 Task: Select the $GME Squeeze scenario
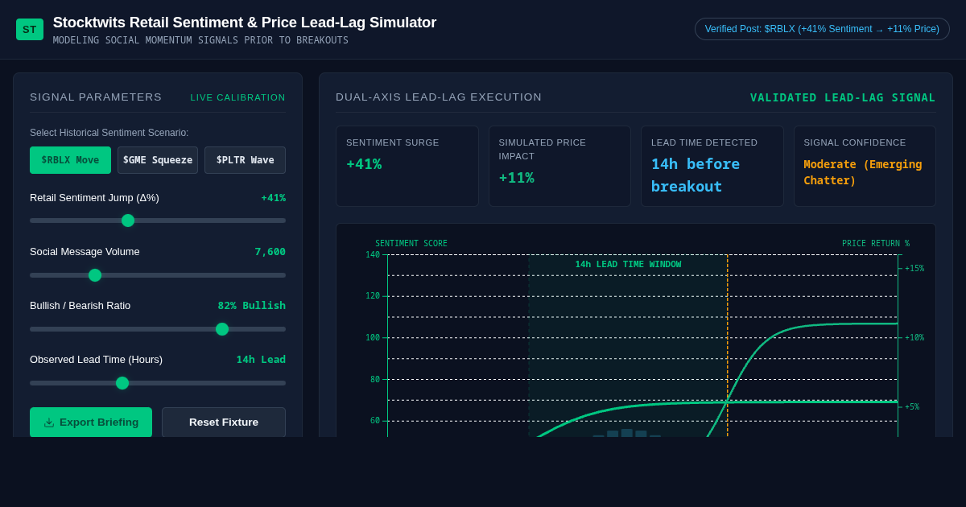[158, 160]
